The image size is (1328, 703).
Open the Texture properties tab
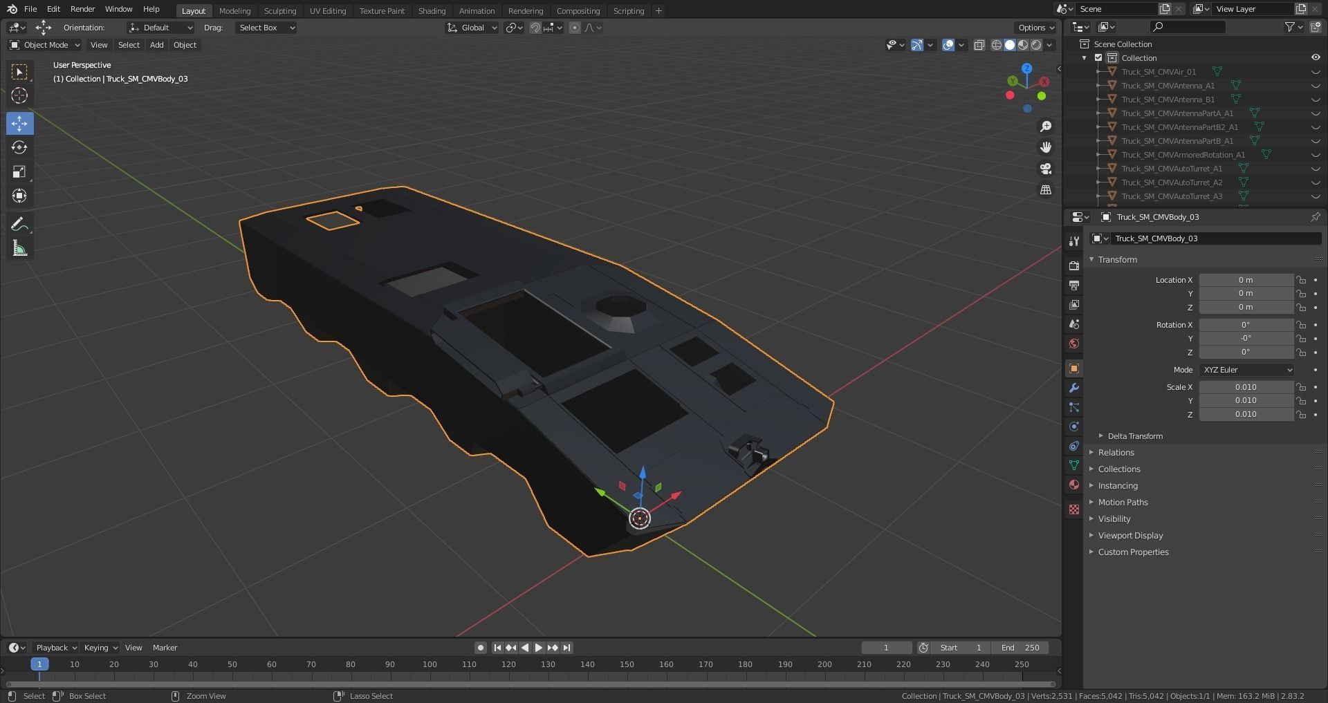[x=1074, y=509]
